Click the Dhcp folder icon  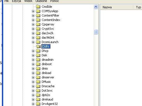pyautogui.click(x=38, y=51)
